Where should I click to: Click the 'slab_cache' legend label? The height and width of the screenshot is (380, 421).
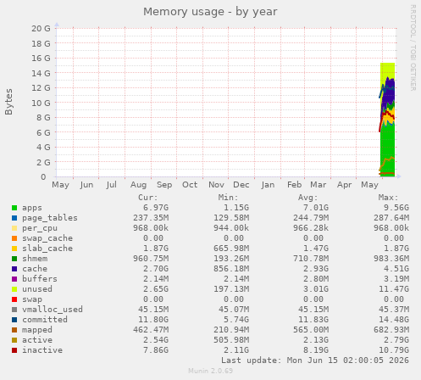tap(47, 249)
